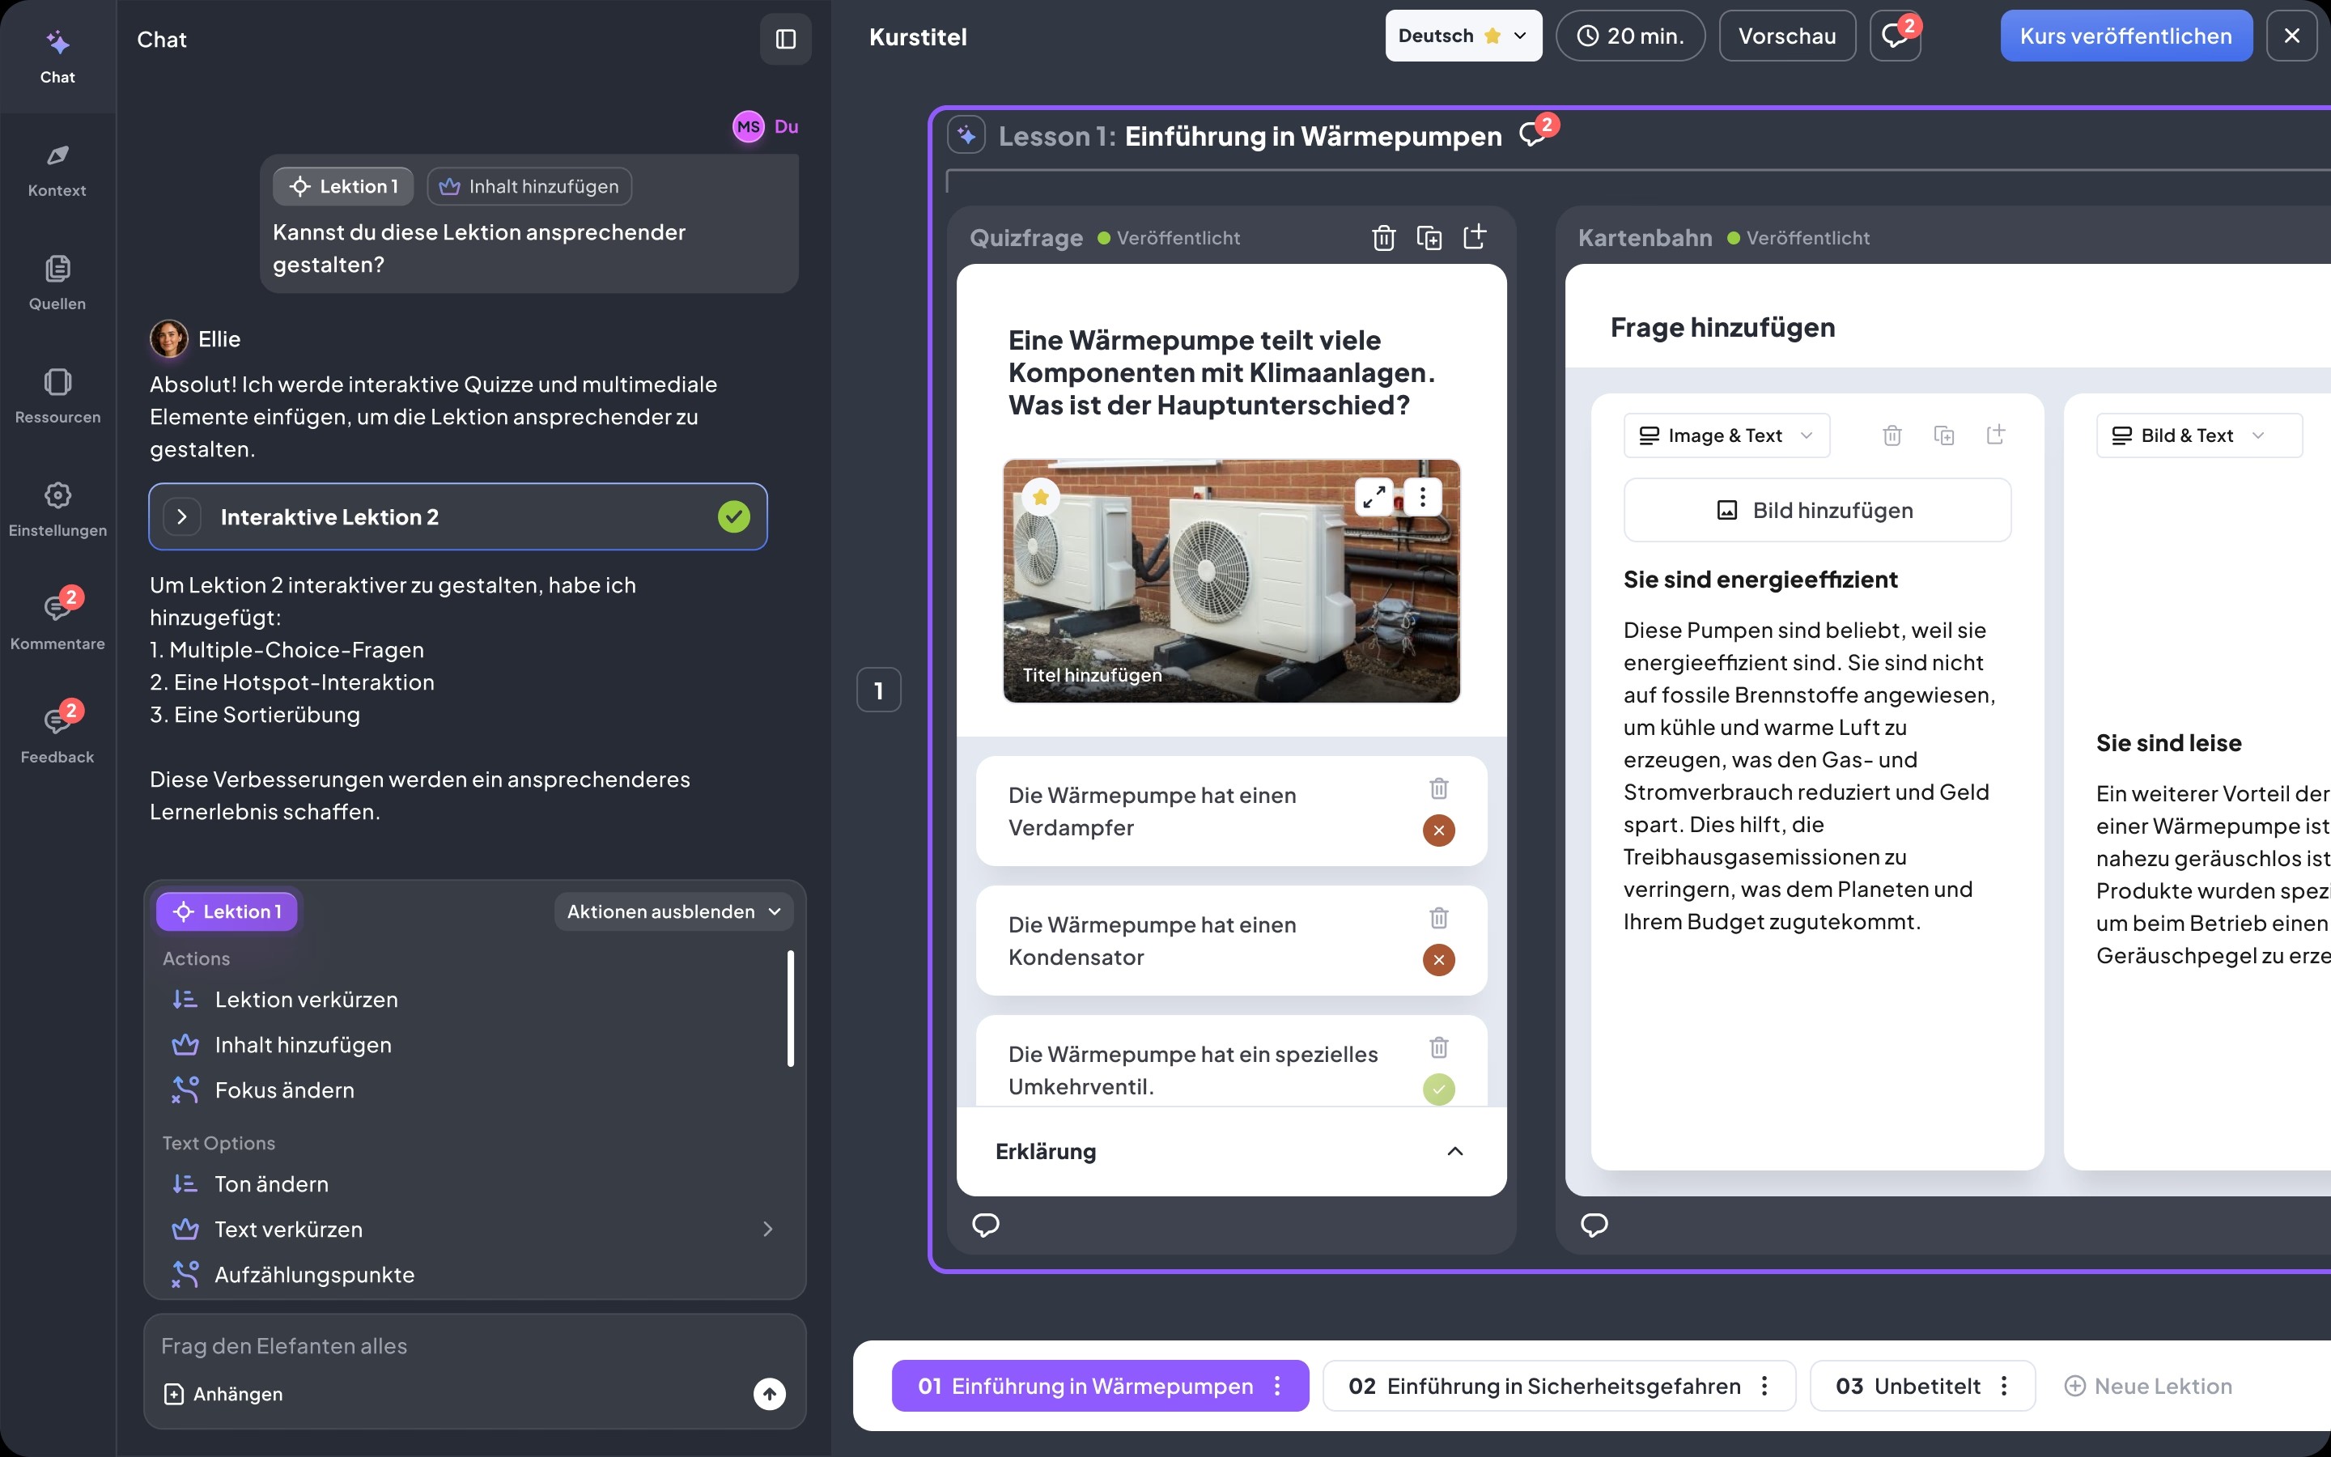2331x1457 pixels.
Task: Delete the Quizfrage block with the trash icon
Action: [x=1383, y=237]
